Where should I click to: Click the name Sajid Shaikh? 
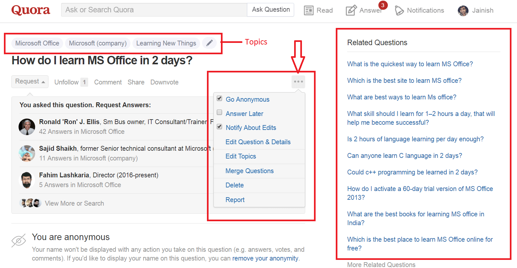tap(58, 148)
